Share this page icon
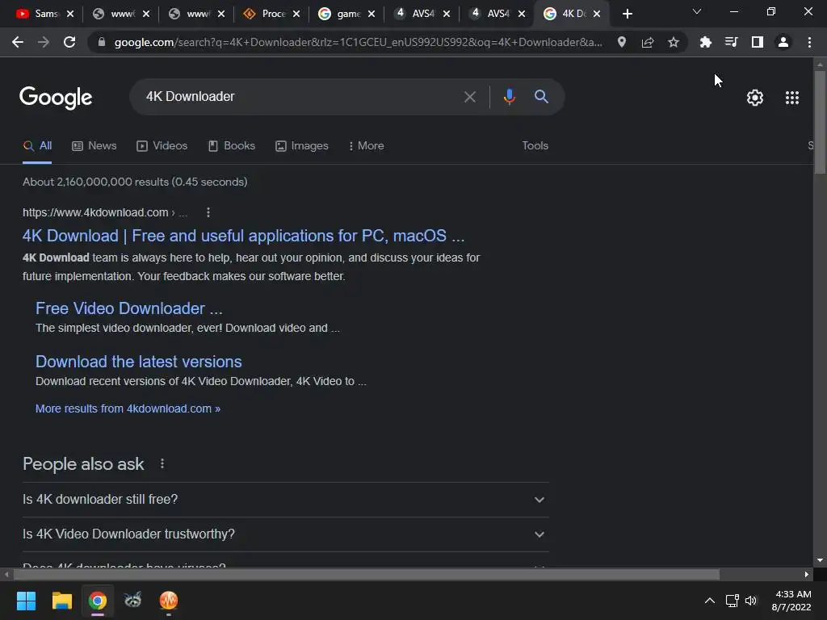Viewport: 827px width, 620px height. pyautogui.click(x=648, y=42)
